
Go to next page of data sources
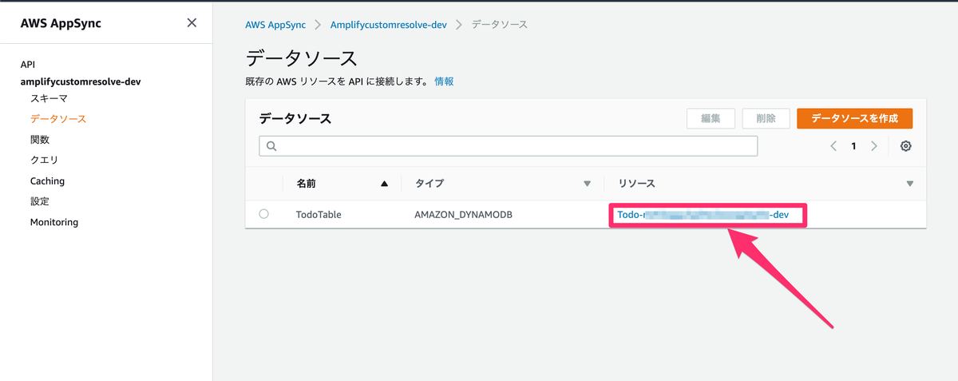tap(874, 146)
